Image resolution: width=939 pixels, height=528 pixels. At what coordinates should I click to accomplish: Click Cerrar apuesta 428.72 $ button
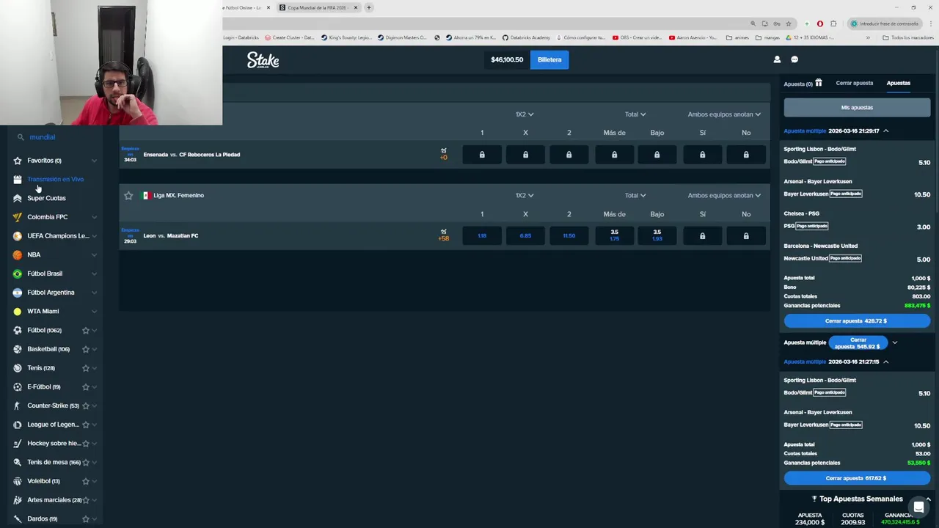[857, 321]
